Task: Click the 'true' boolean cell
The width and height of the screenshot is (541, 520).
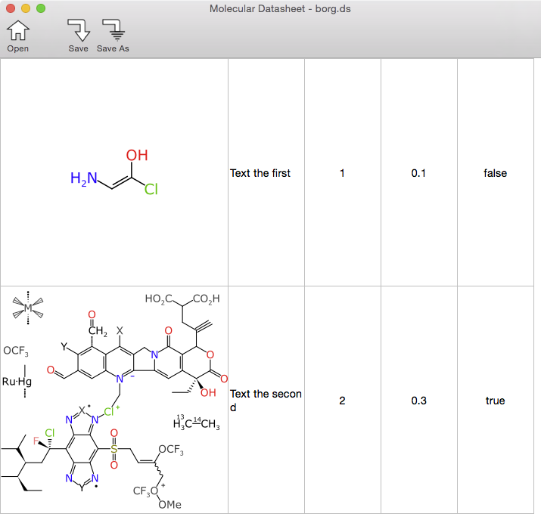Action: 495,401
